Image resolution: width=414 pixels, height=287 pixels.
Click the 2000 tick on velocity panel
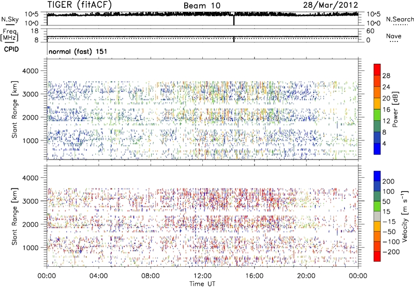(31, 224)
